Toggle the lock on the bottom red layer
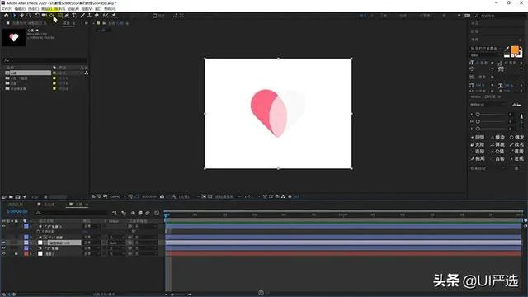This screenshot has width=528, height=297. [x=16, y=253]
